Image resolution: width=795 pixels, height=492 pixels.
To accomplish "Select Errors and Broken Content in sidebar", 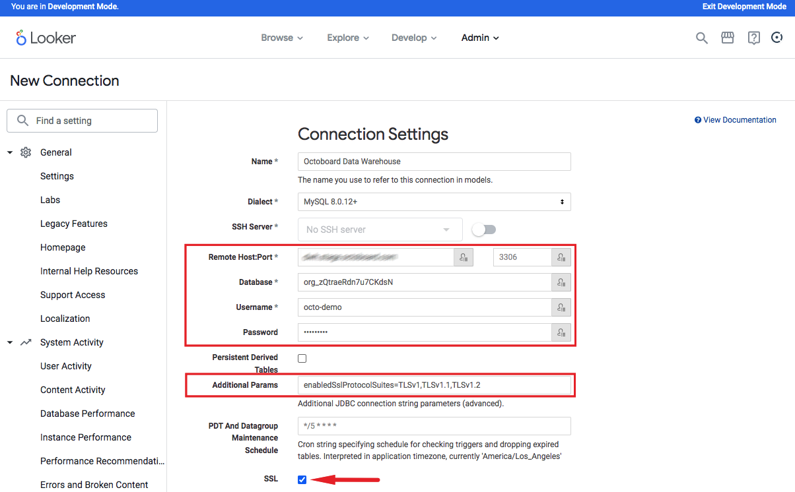I will 94,485.
